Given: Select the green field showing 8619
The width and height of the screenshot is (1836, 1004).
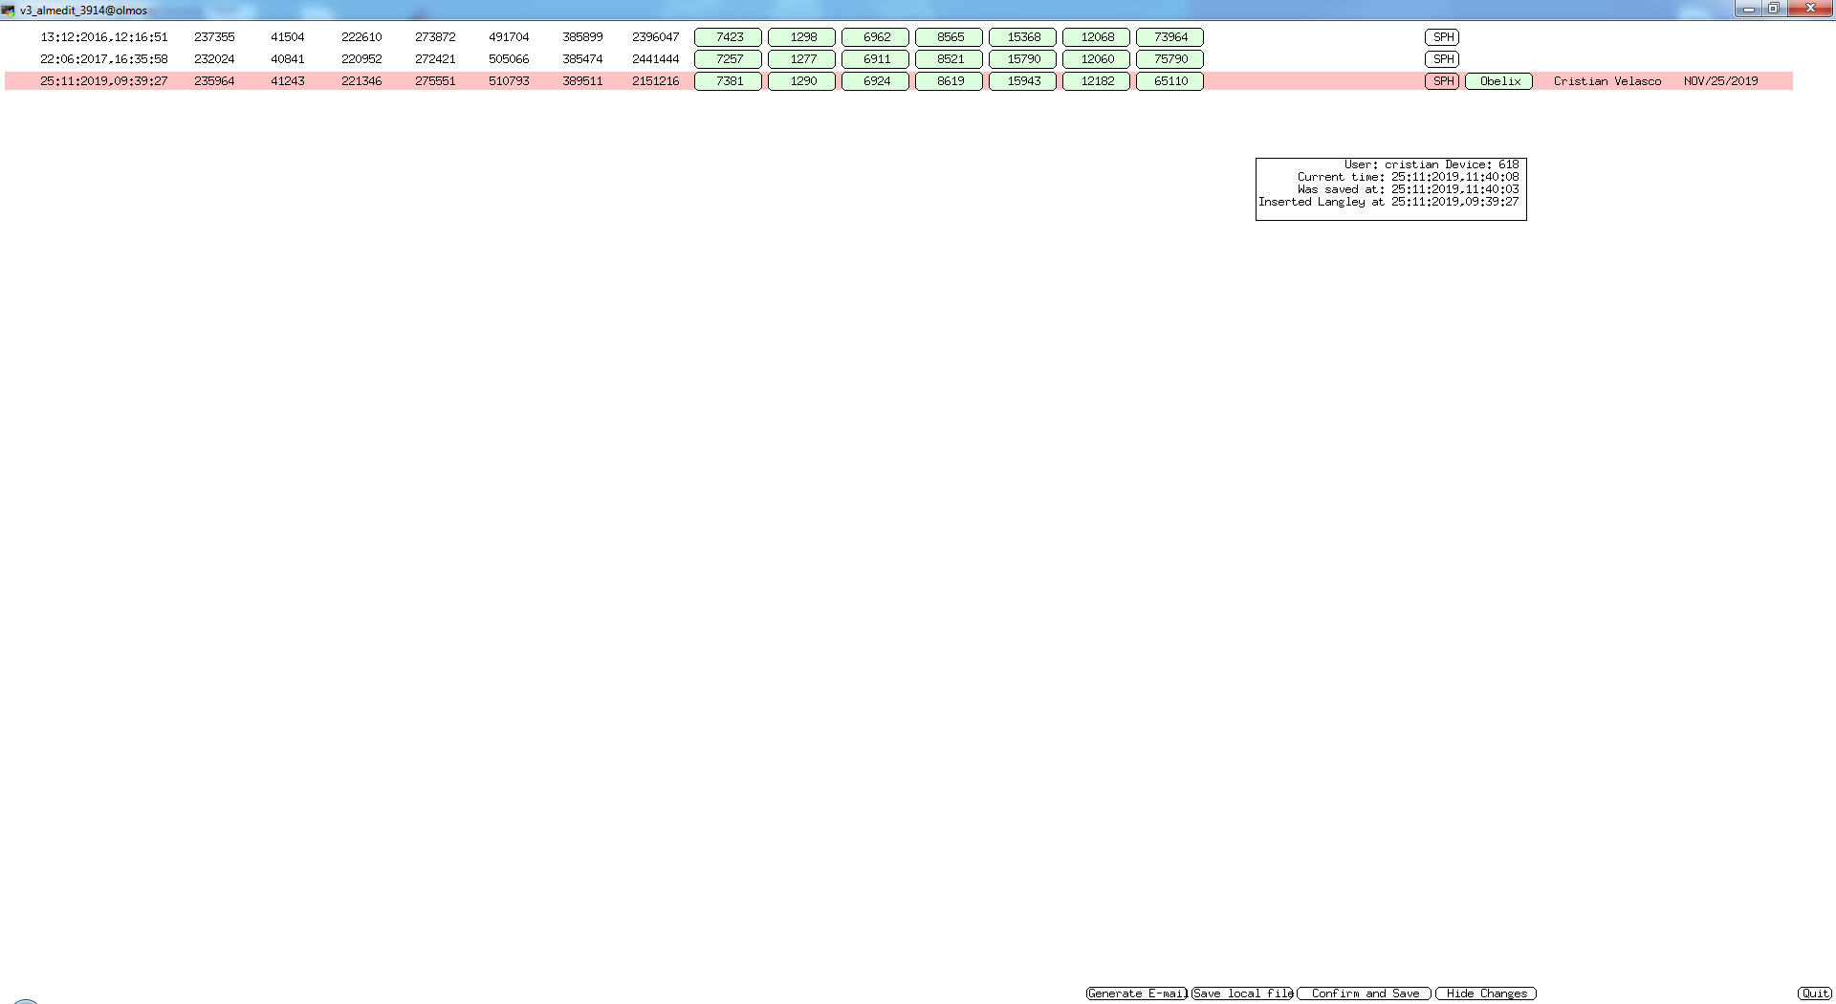Looking at the screenshot, I should coord(950,81).
